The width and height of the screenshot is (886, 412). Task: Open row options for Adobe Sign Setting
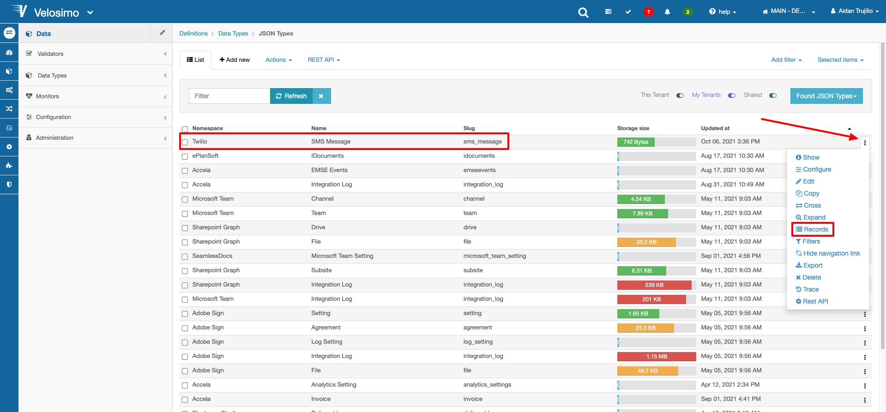pos(865,314)
